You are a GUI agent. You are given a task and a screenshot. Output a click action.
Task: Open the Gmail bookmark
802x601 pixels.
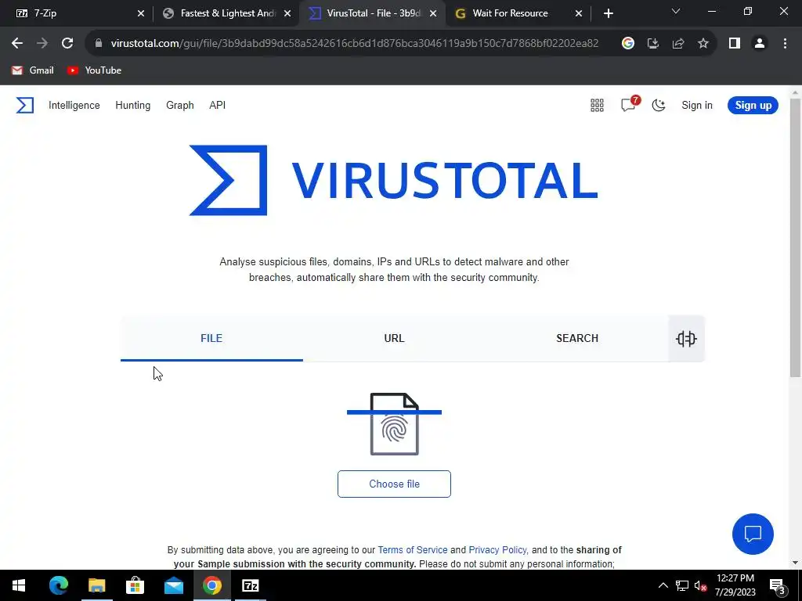33,70
